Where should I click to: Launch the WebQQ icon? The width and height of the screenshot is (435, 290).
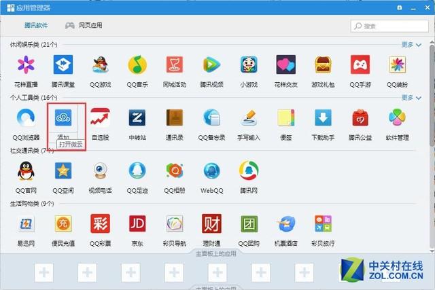[x=211, y=170]
